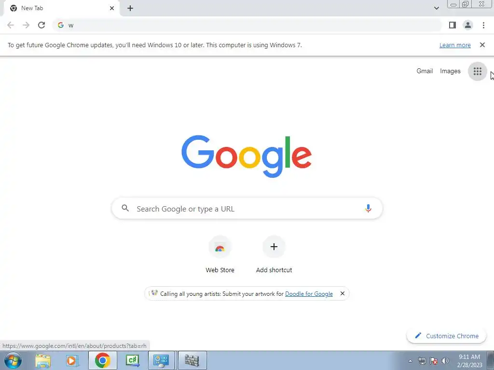Select the New Tab tab
This screenshot has height=370, width=494.
[x=61, y=9]
